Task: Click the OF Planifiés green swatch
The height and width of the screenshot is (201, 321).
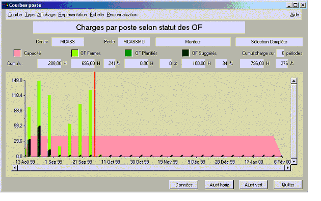Action: click(128, 53)
